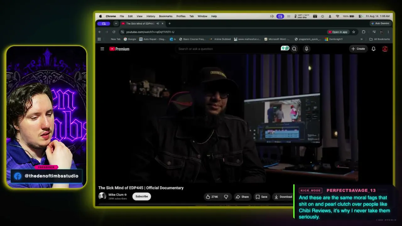Share the video
402x226 pixels.
coord(242,197)
